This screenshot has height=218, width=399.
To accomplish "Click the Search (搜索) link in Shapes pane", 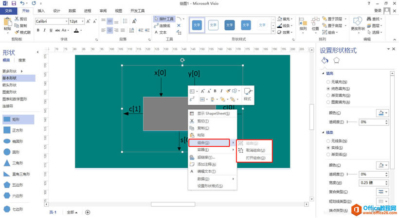I will (22, 60).
